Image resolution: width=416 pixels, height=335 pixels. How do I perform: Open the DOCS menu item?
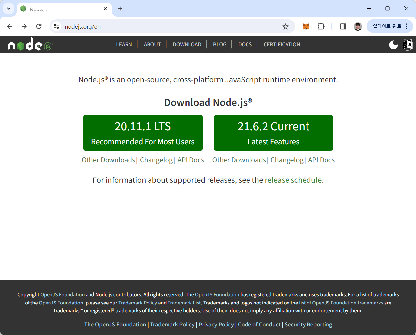(x=245, y=44)
